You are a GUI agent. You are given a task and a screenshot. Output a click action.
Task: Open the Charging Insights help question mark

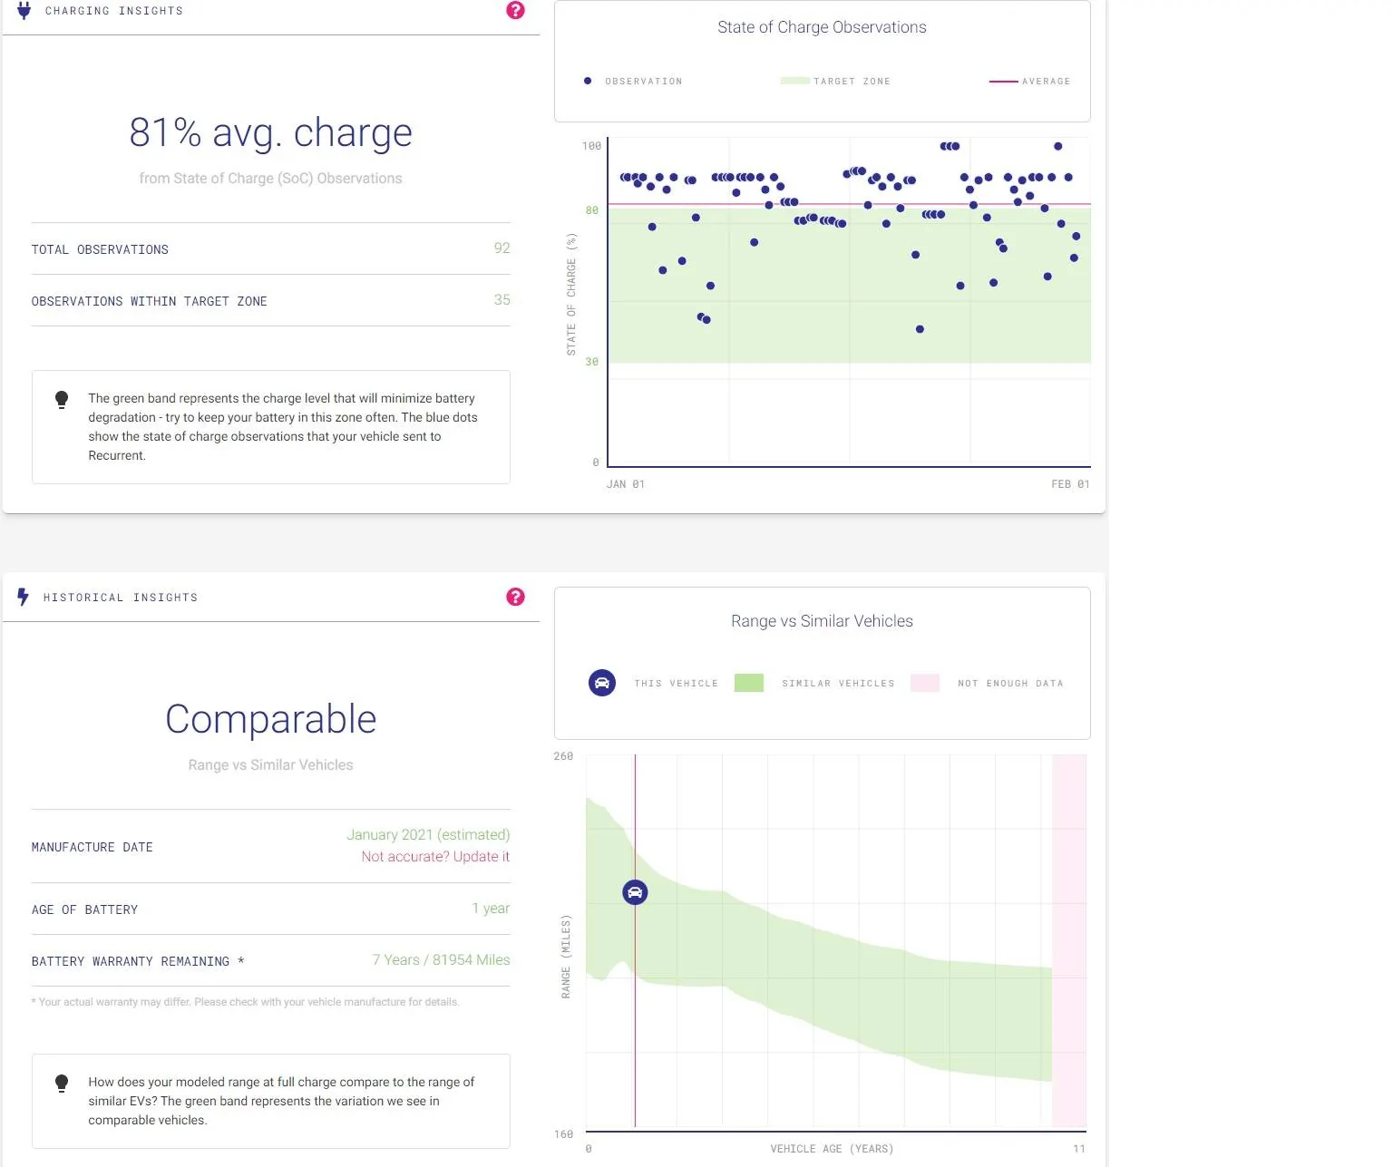[x=515, y=10]
